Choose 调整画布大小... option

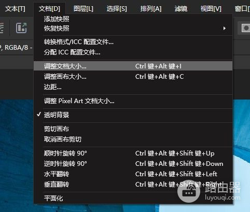click(x=133, y=76)
